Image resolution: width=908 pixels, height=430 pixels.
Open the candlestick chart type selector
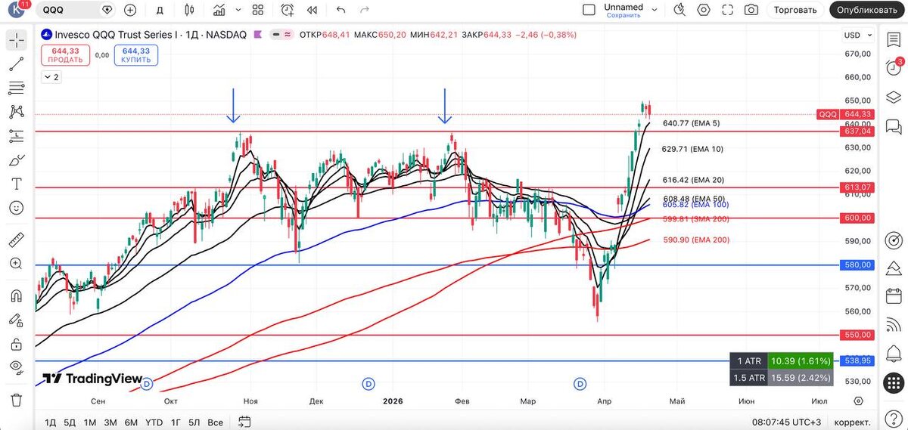click(189, 10)
